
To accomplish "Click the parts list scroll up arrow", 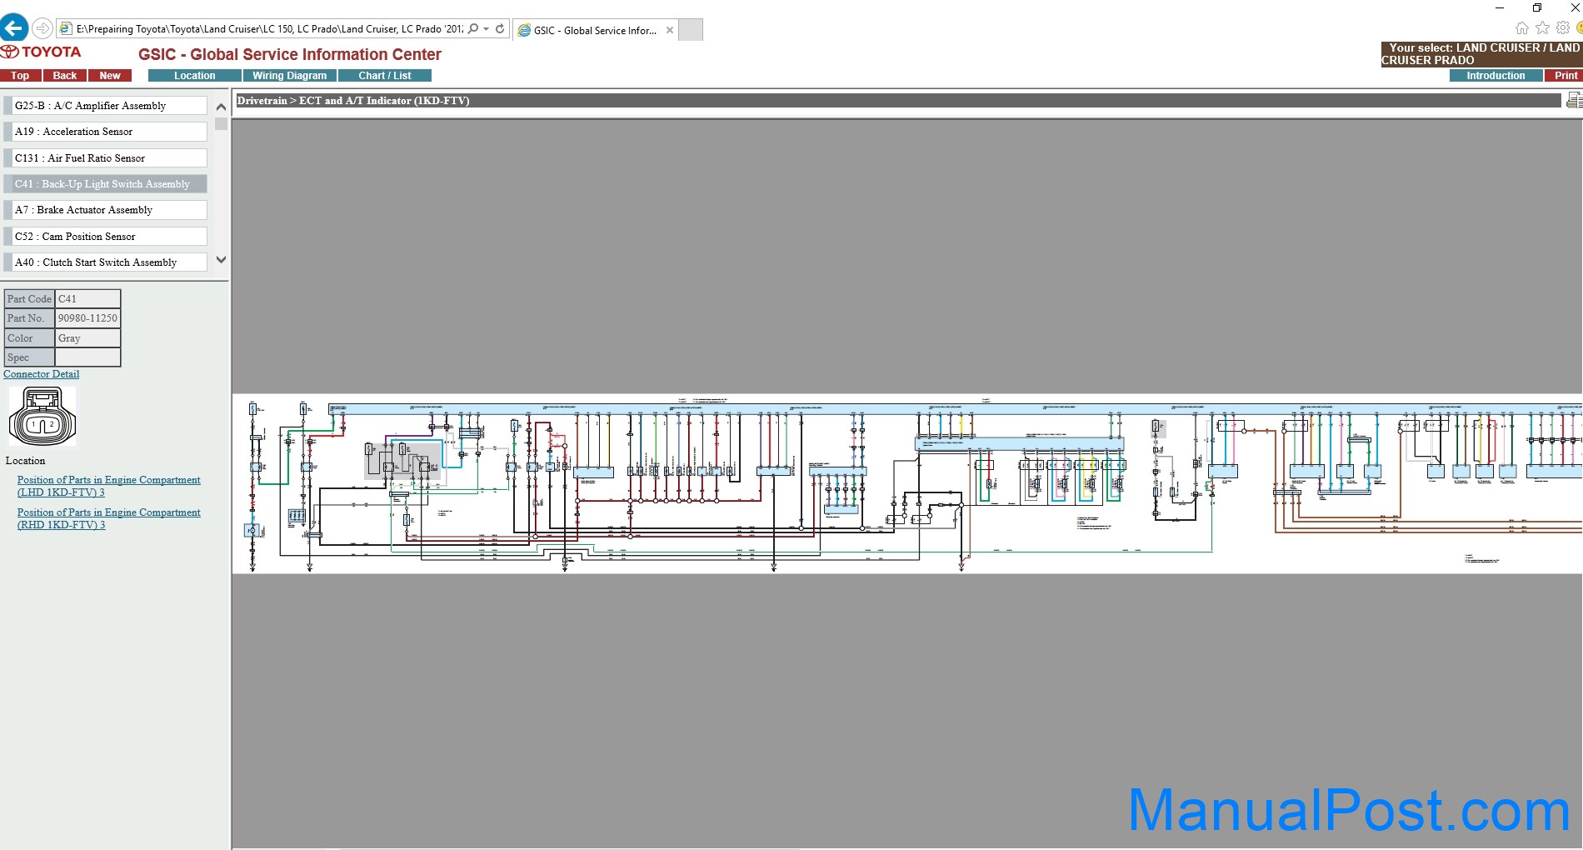I will 221,107.
